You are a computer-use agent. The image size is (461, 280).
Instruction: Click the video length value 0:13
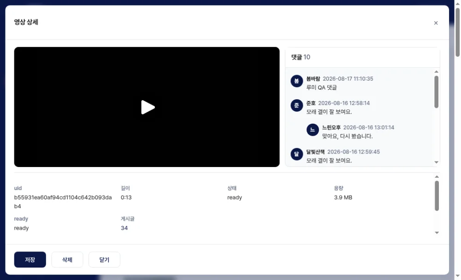(x=126, y=197)
